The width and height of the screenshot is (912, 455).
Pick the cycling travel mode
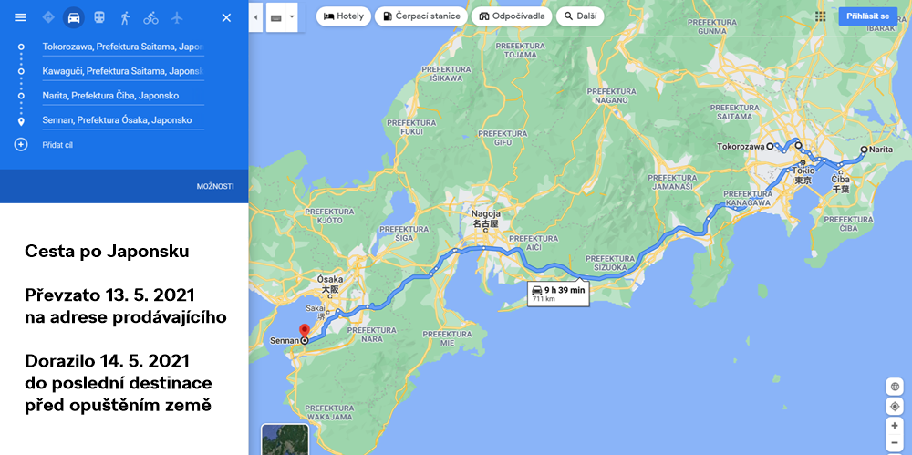click(x=150, y=17)
